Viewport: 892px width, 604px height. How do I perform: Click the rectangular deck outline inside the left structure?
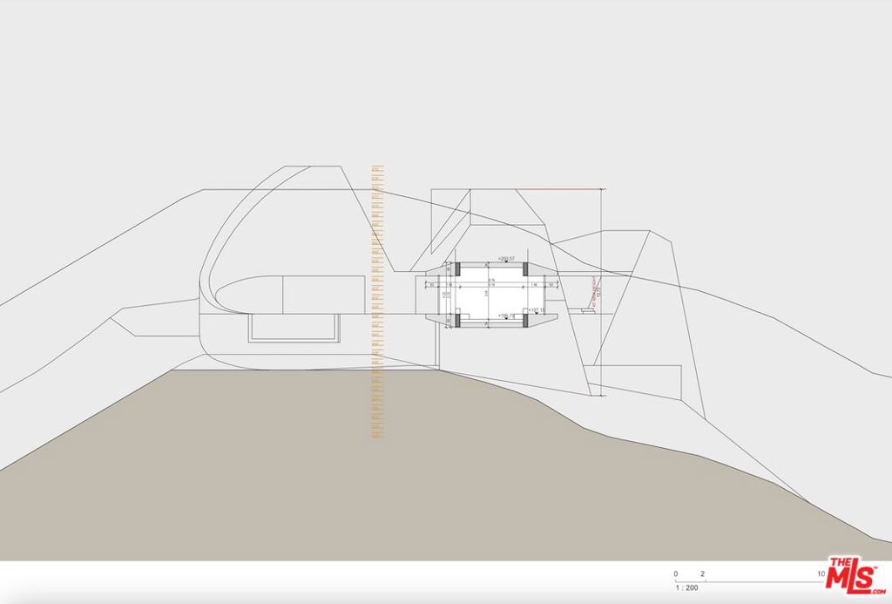coord(292,329)
